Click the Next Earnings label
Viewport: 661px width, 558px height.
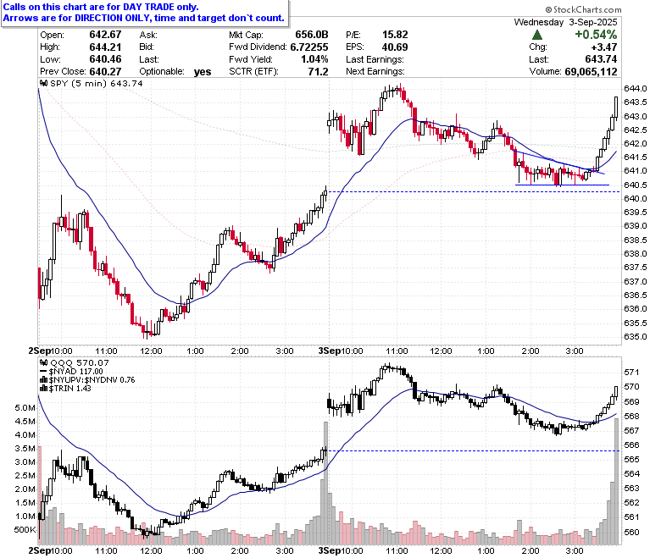[x=375, y=72]
